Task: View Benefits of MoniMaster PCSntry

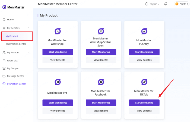Action: click(x=144, y=60)
